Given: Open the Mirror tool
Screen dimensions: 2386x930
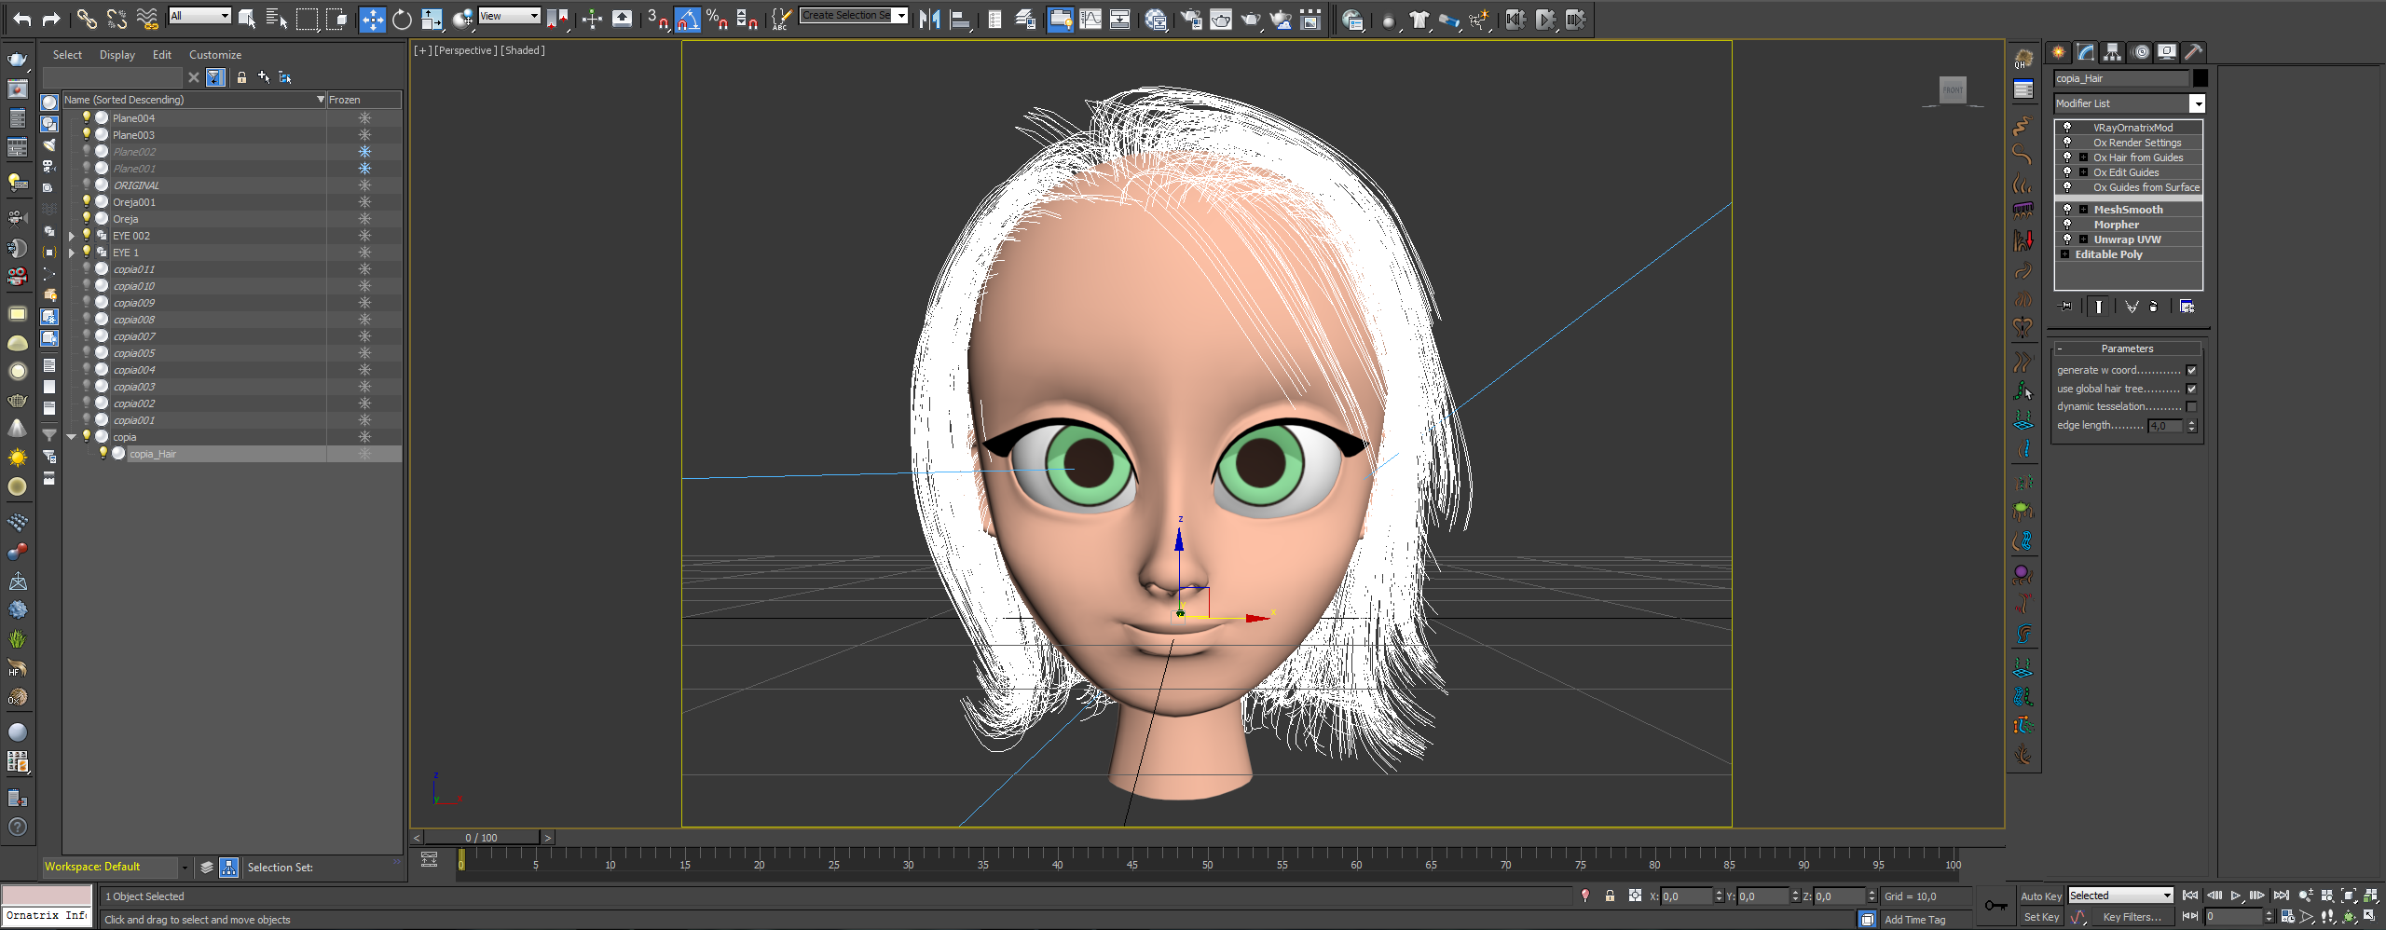Looking at the screenshot, I should point(929,19).
